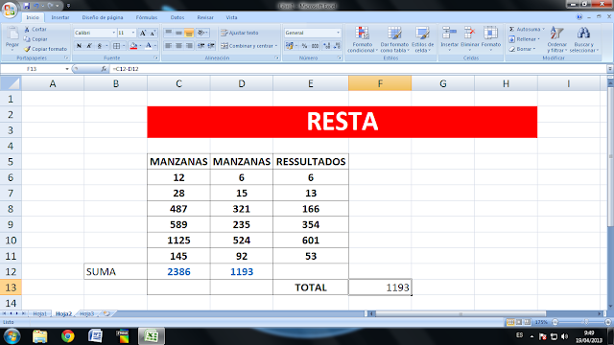
Task: Switch to Fórmulas ribbon tab
Action: 147,17
